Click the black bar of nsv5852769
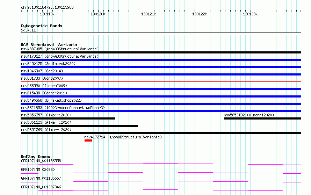Image resolution: width=311 pixels, height=195 pixels. pyautogui.click(x=161, y=133)
